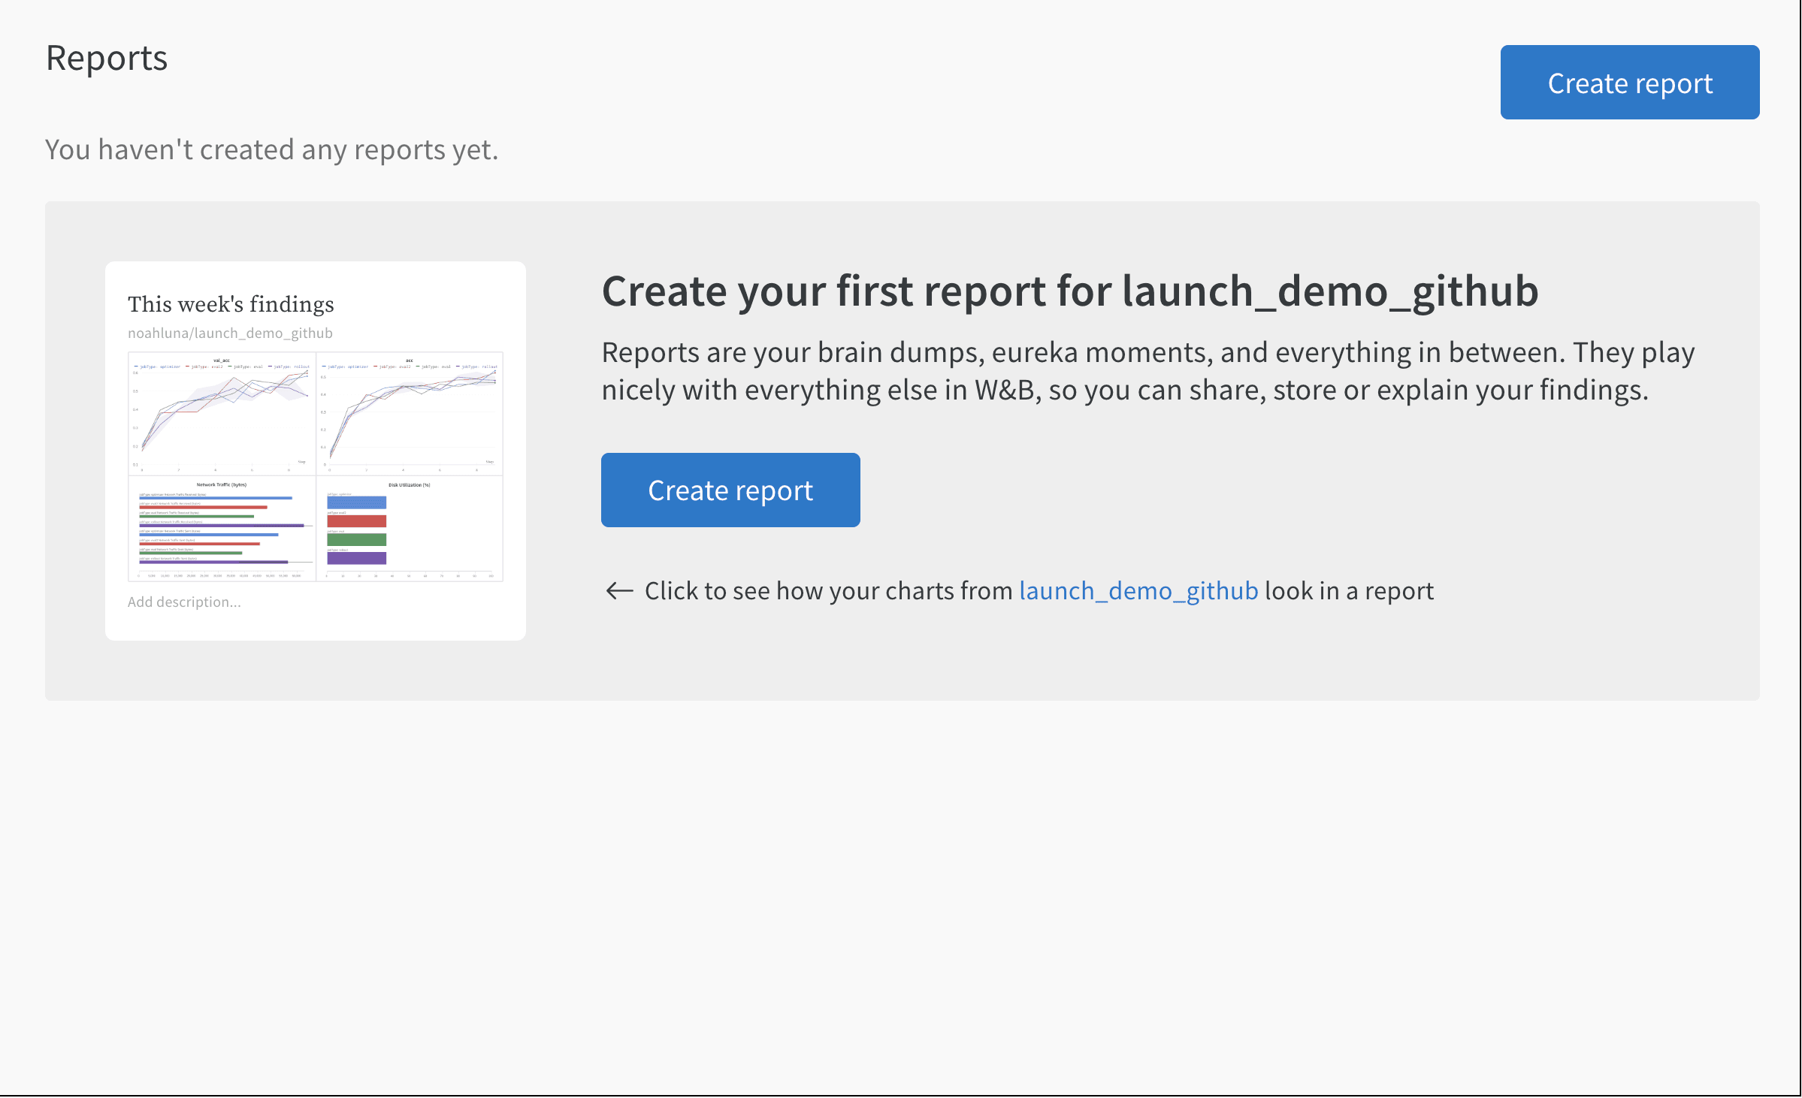Click the acc line chart preview
The image size is (1802, 1098).
coord(410,414)
